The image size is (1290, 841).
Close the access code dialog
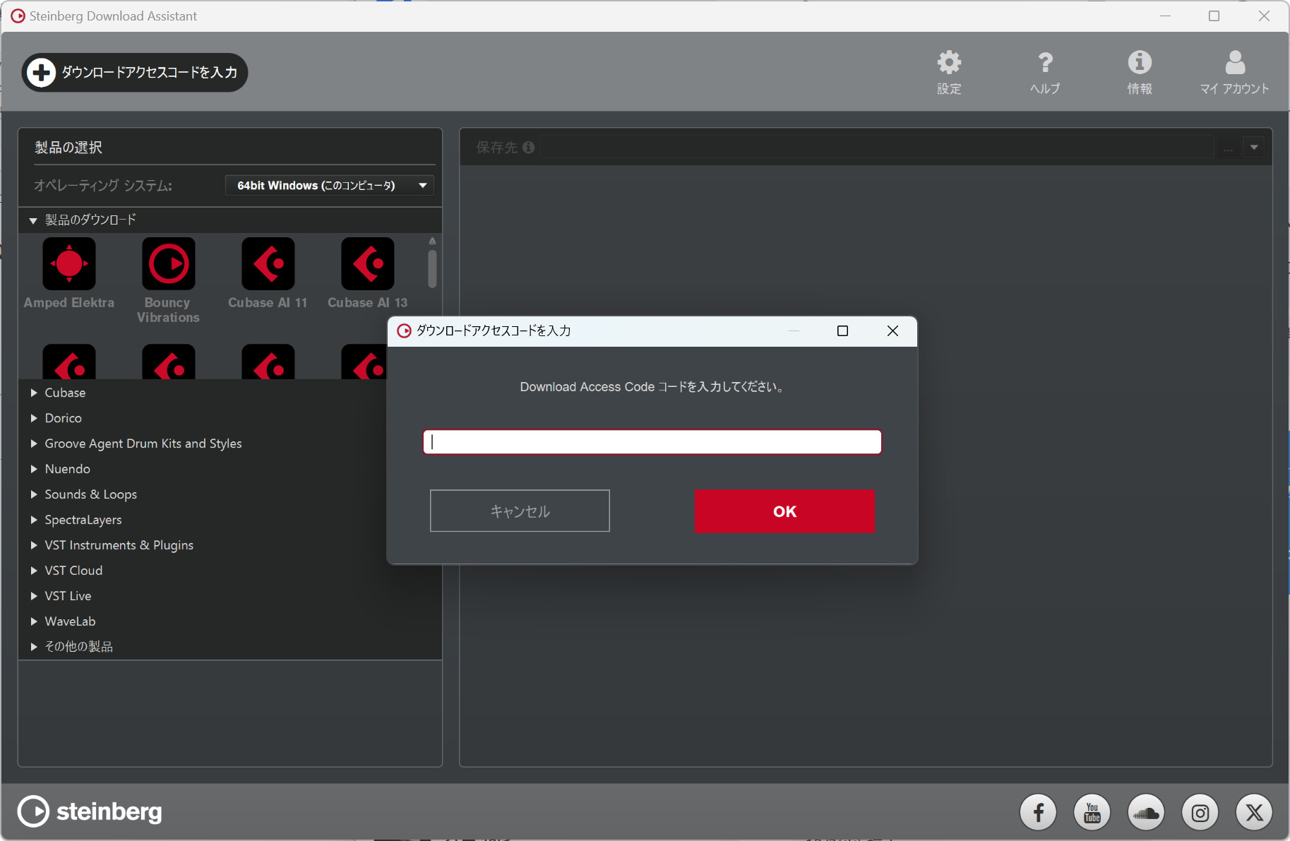(892, 330)
